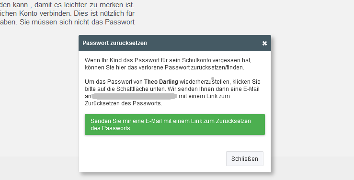Viewport: 354px width, 180px height.
Task: Click the small grey dot above 'wiederherzustellen'
Action: (x=212, y=78)
